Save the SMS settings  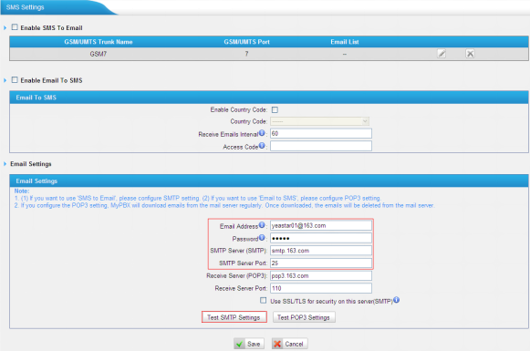[249, 344]
